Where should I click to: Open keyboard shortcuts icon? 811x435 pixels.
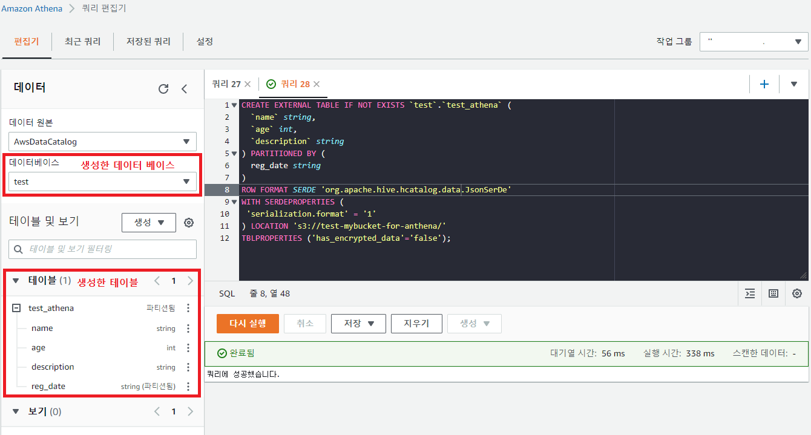point(773,293)
